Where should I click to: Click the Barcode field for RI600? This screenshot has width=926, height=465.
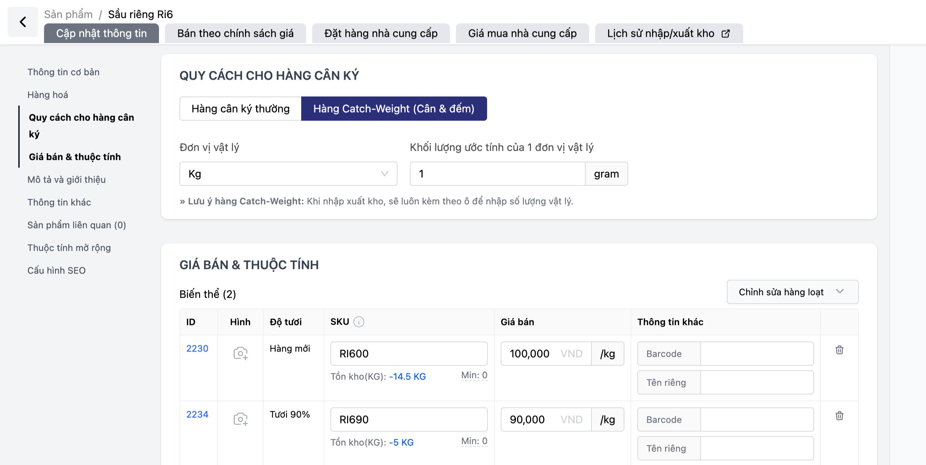(x=756, y=354)
